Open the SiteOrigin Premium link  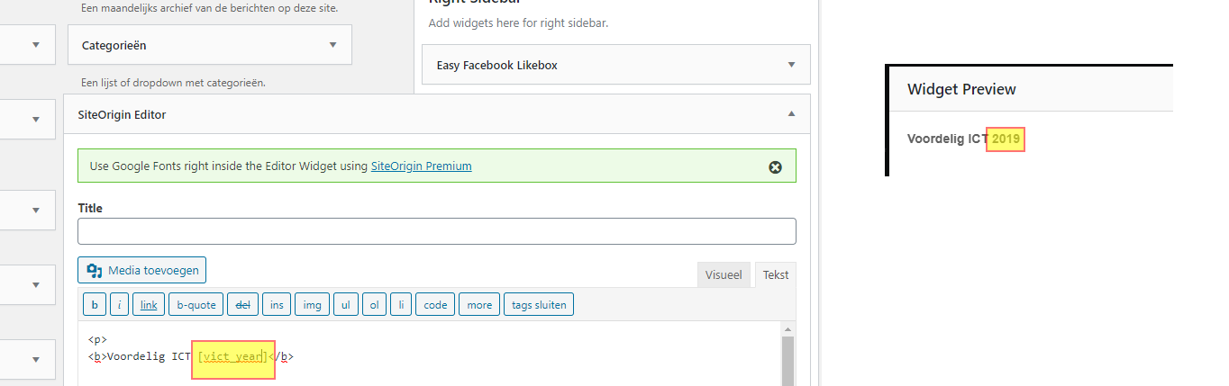point(421,166)
